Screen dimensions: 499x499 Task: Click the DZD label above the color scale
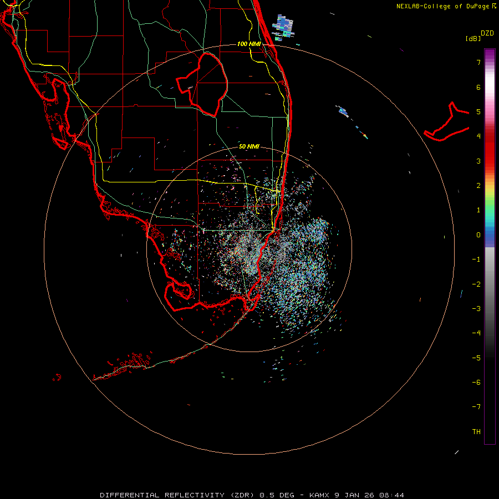coord(487,33)
